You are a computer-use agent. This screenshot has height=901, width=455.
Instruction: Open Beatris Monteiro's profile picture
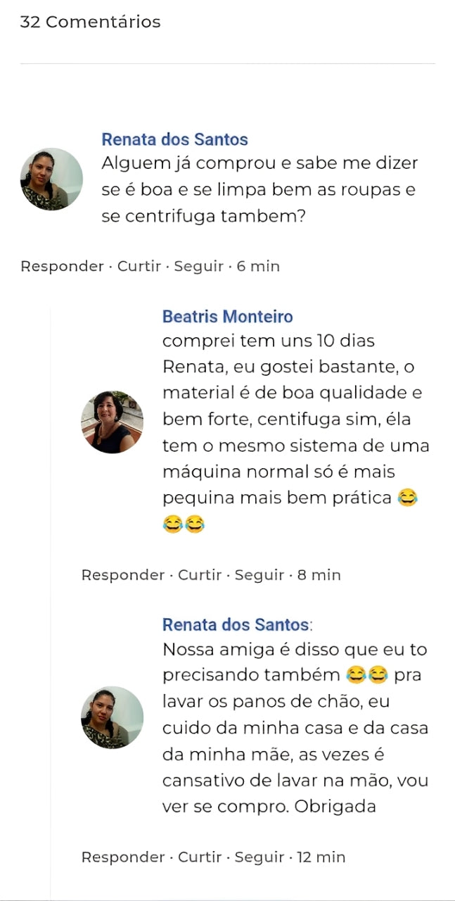[112, 422]
